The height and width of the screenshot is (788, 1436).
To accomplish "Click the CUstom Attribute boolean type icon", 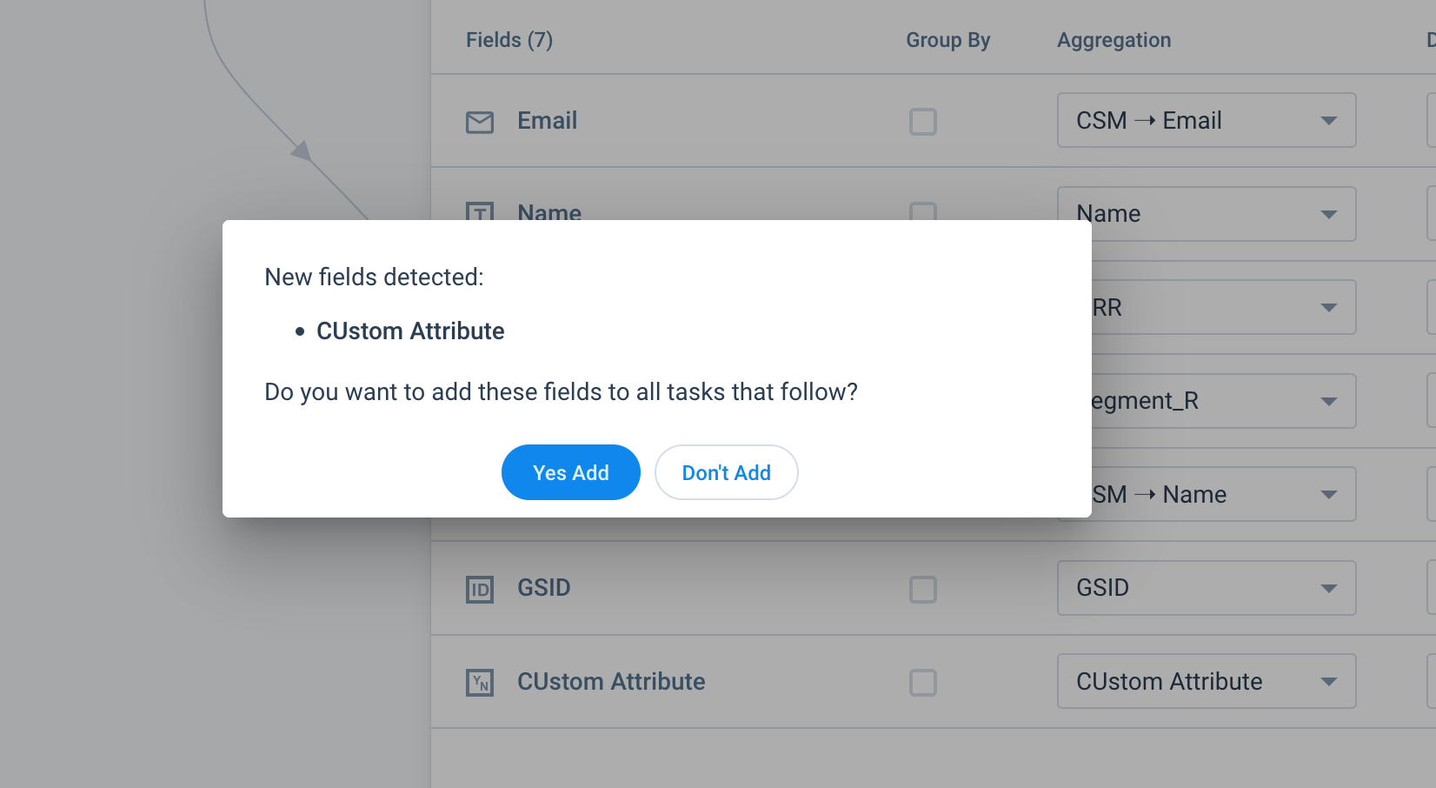I will click(480, 683).
